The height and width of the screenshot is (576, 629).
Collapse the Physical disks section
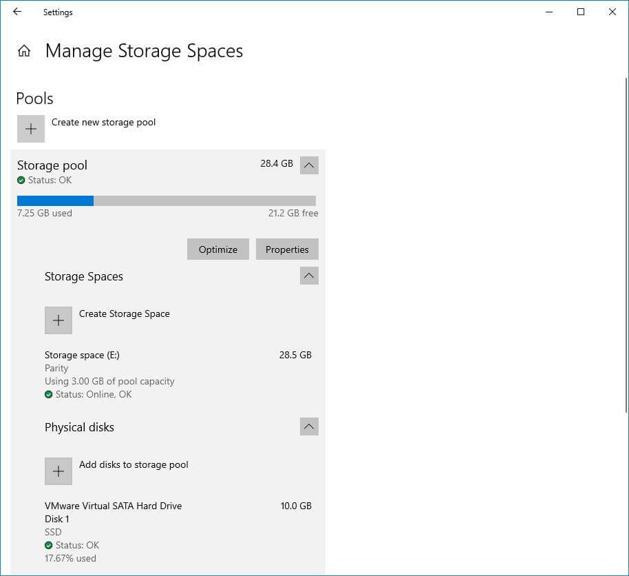(x=309, y=426)
